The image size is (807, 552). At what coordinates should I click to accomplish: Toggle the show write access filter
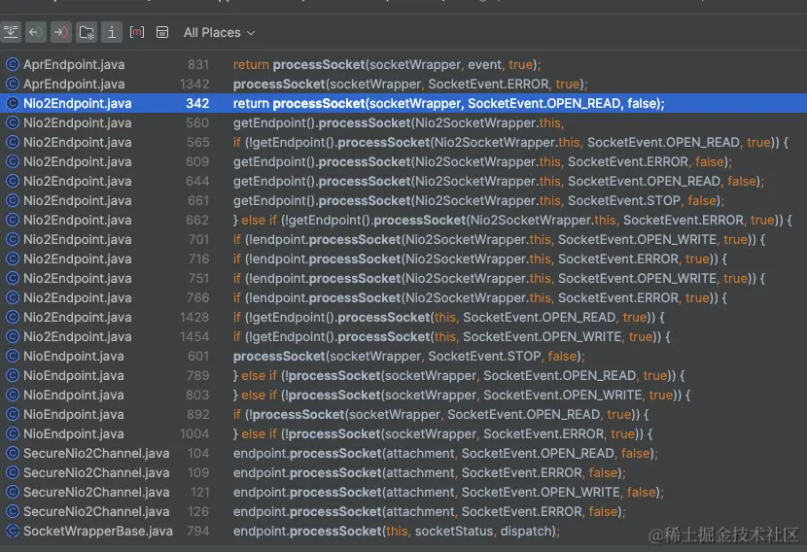coord(61,32)
